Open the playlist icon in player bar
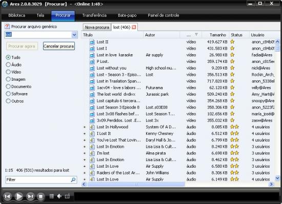Screen dimensions: 282x204 click(x=52, y=196)
